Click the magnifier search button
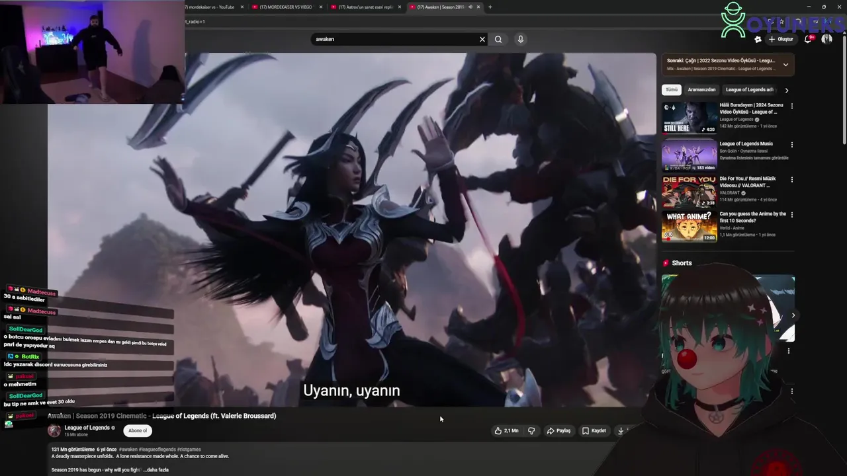This screenshot has width=847, height=476. coord(498,39)
